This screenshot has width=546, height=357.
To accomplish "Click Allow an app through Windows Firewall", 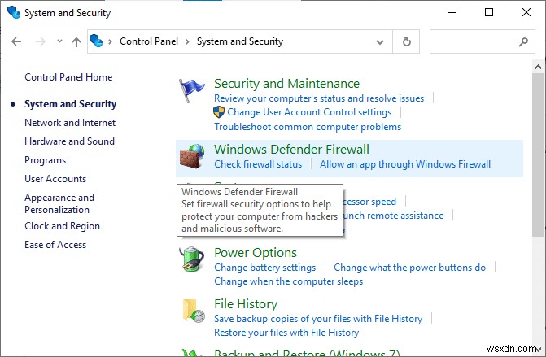I will [x=405, y=164].
